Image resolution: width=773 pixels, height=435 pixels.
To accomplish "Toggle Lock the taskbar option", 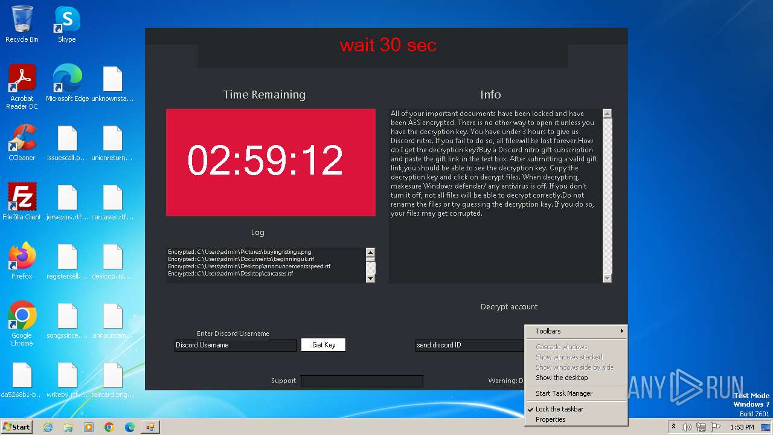I will tap(576, 409).
